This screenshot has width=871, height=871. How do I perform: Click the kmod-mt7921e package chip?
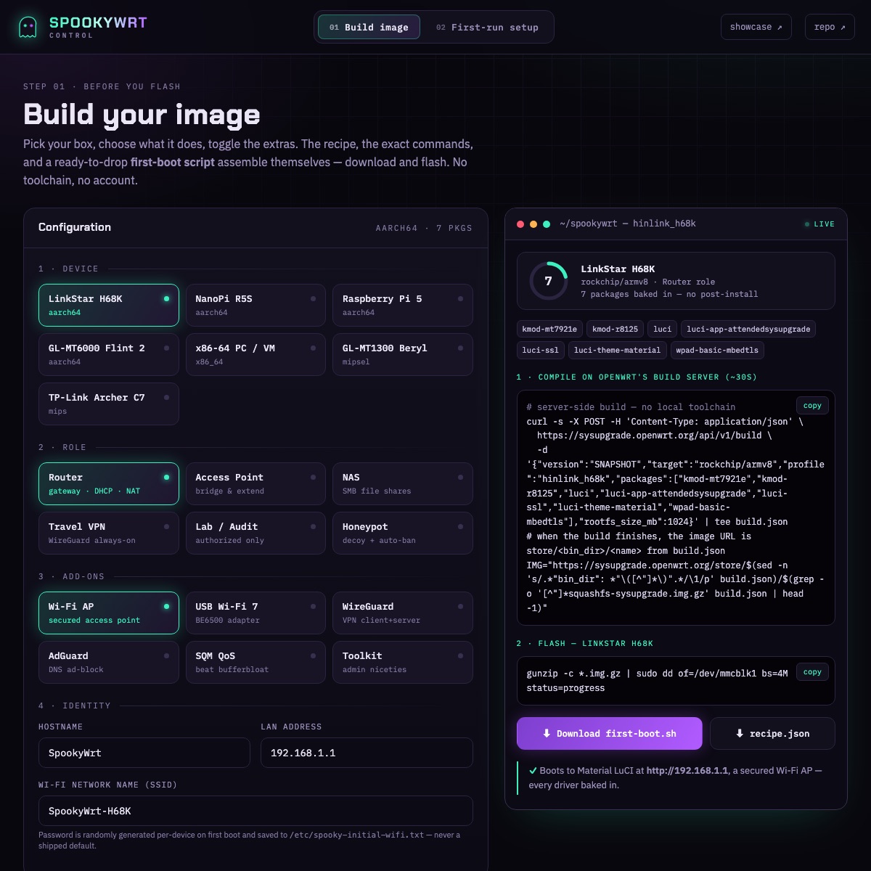click(x=549, y=329)
